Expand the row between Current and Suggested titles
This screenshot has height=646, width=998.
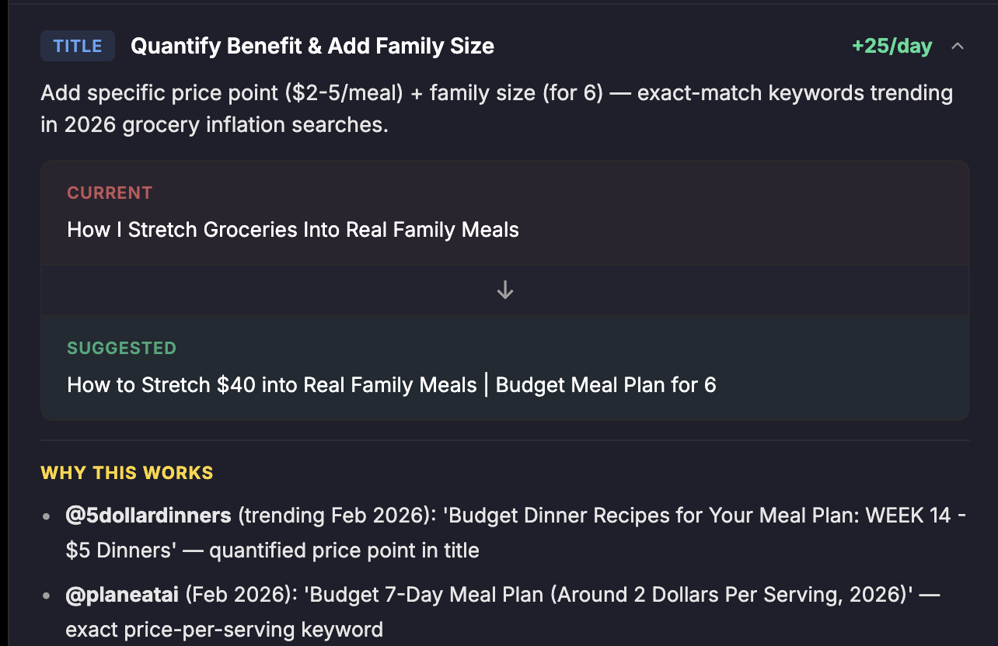click(504, 290)
